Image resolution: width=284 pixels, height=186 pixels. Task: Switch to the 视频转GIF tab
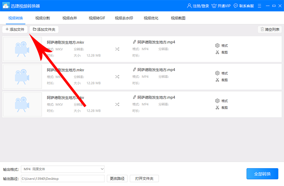point(97,18)
